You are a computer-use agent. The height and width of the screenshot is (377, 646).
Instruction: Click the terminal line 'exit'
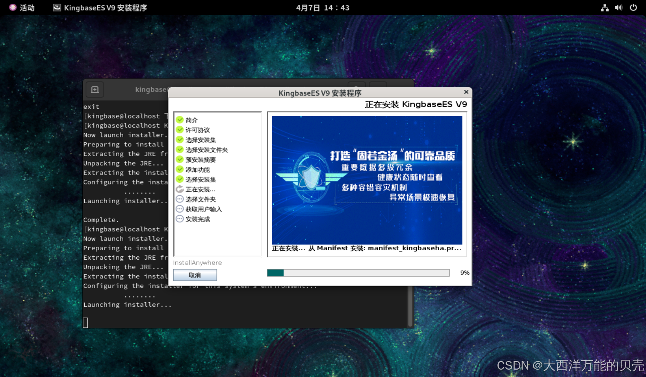tap(91, 107)
